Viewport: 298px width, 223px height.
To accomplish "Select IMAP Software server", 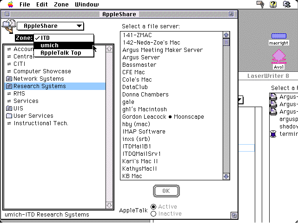I will click(171, 131).
